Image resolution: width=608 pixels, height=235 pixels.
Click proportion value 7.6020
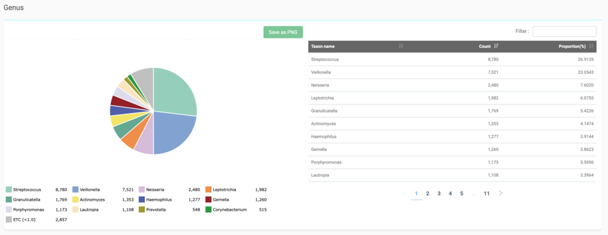(x=587, y=85)
